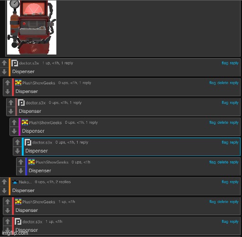Reply to doctor.s3x's comment with 1 up, no replies
The width and height of the screenshot is (242, 237).
234,222
